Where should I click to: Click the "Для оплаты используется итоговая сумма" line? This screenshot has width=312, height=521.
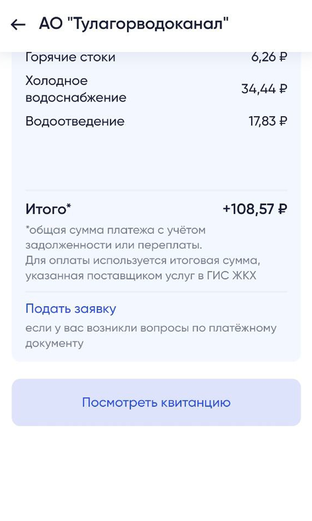click(x=140, y=261)
